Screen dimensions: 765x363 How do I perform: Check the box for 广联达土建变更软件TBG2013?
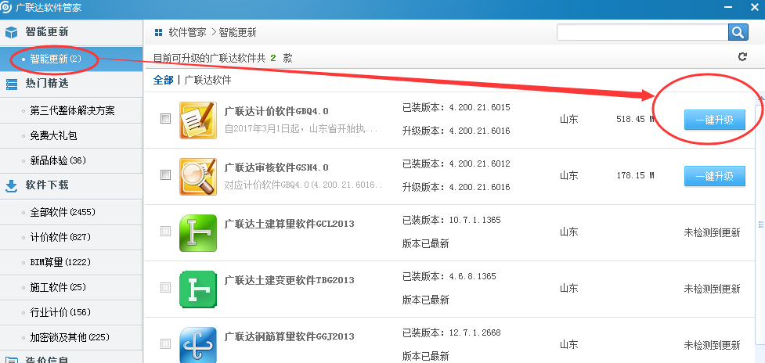(166, 287)
